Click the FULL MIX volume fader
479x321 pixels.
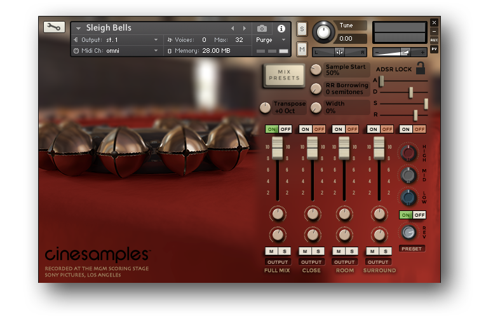coord(278,148)
